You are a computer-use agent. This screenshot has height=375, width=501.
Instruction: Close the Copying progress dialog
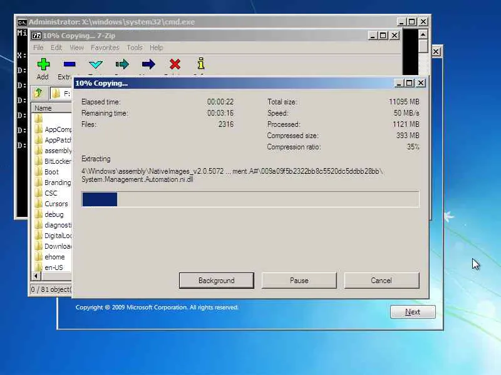pyautogui.click(x=421, y=83)
